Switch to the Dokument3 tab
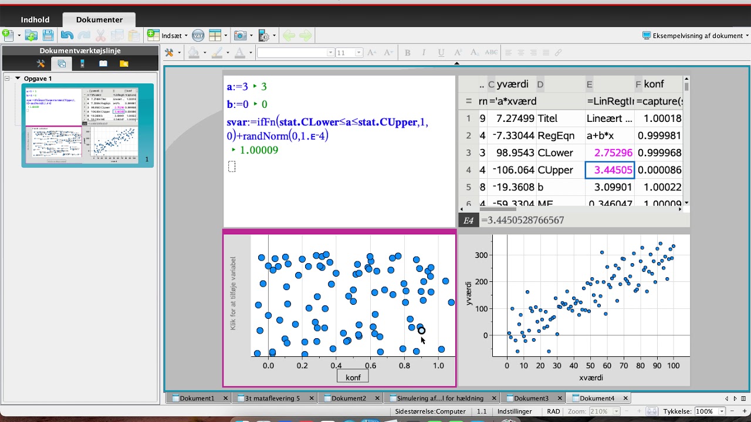The image size is (751, 422). click(x=532, y=398)
